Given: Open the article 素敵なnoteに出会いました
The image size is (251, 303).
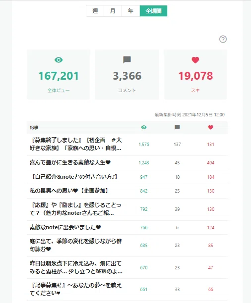Looking at the screenshot, I should (65, 227).
